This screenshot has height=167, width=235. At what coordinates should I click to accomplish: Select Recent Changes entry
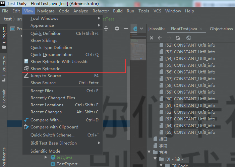point(62,112)
